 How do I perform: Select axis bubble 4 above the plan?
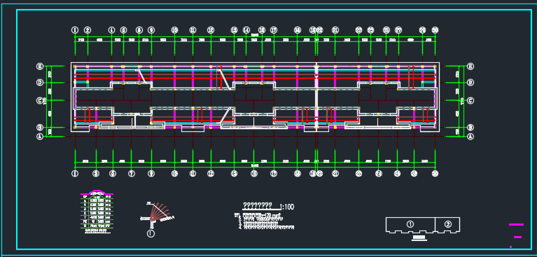pos(111,30)
